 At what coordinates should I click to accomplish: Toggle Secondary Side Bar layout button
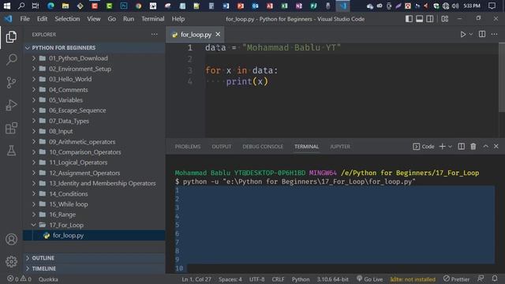429,19
